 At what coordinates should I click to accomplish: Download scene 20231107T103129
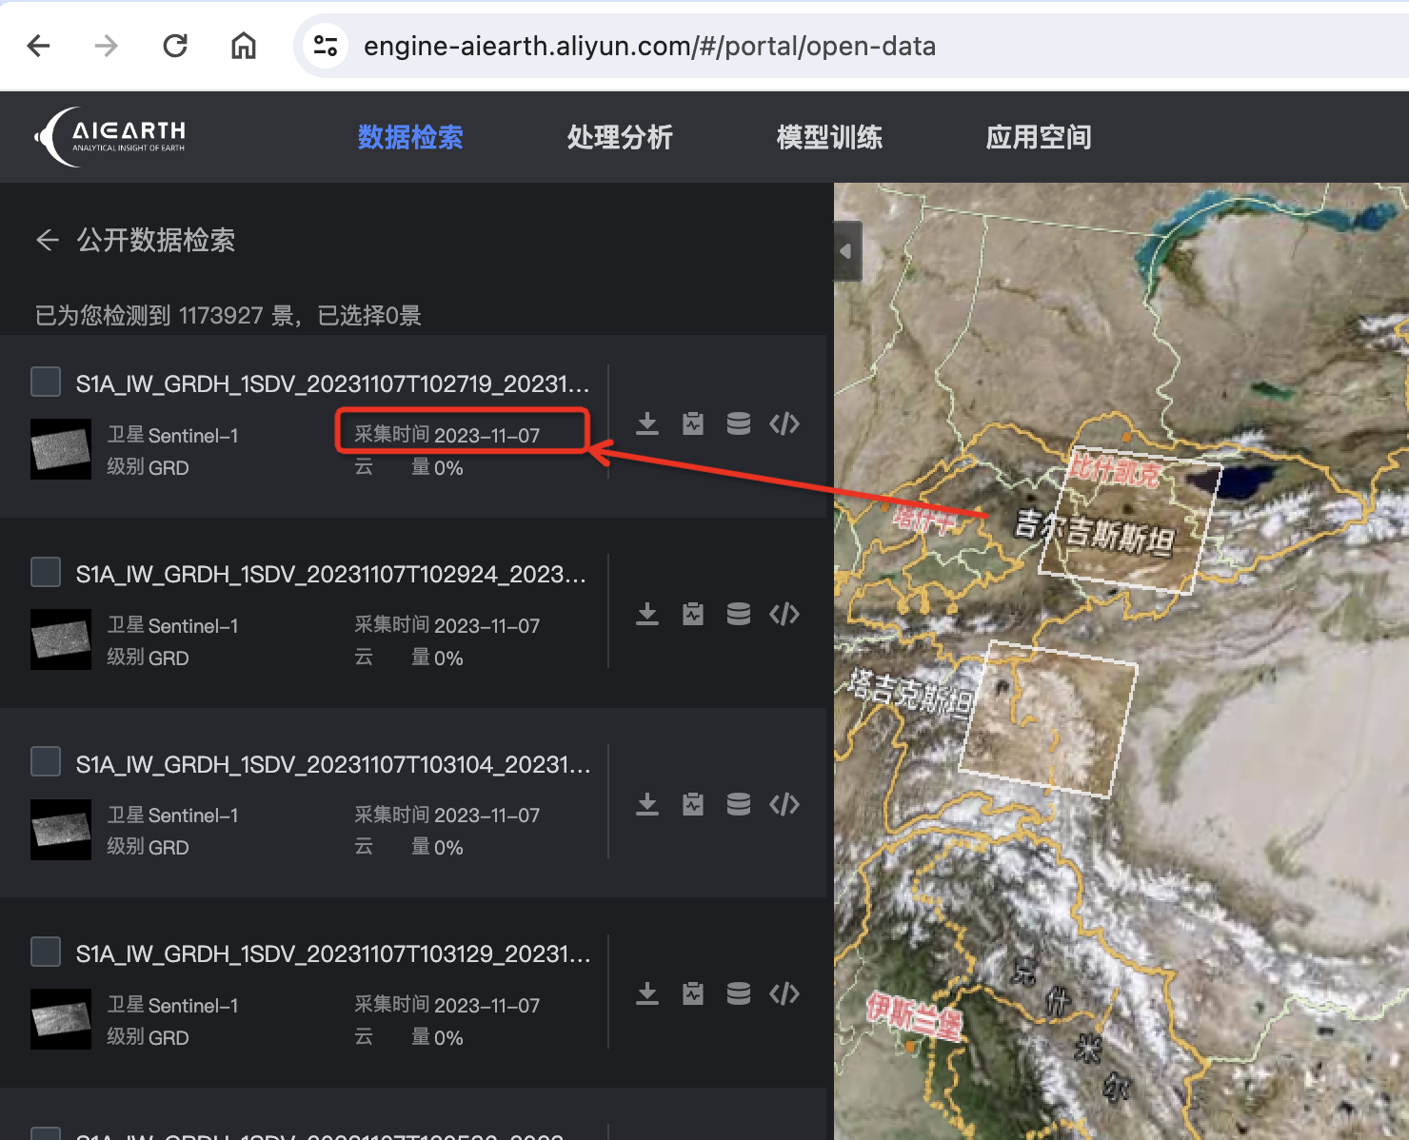tap(647, 993)
